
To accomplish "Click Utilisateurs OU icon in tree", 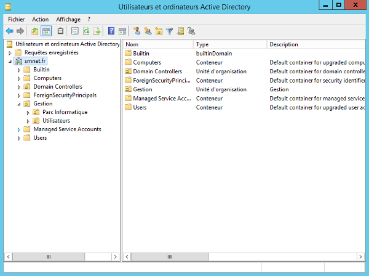I will [36, 121].
